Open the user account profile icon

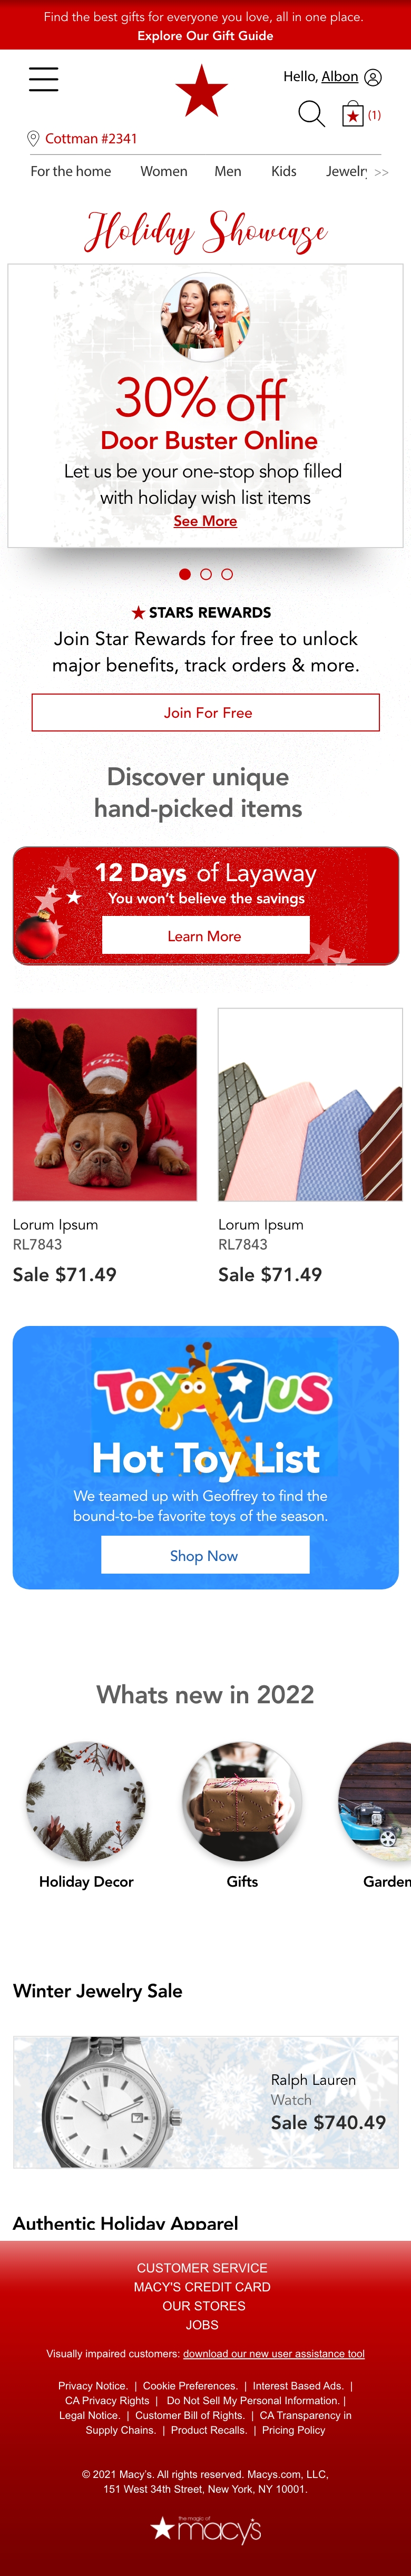click(373, 77)
